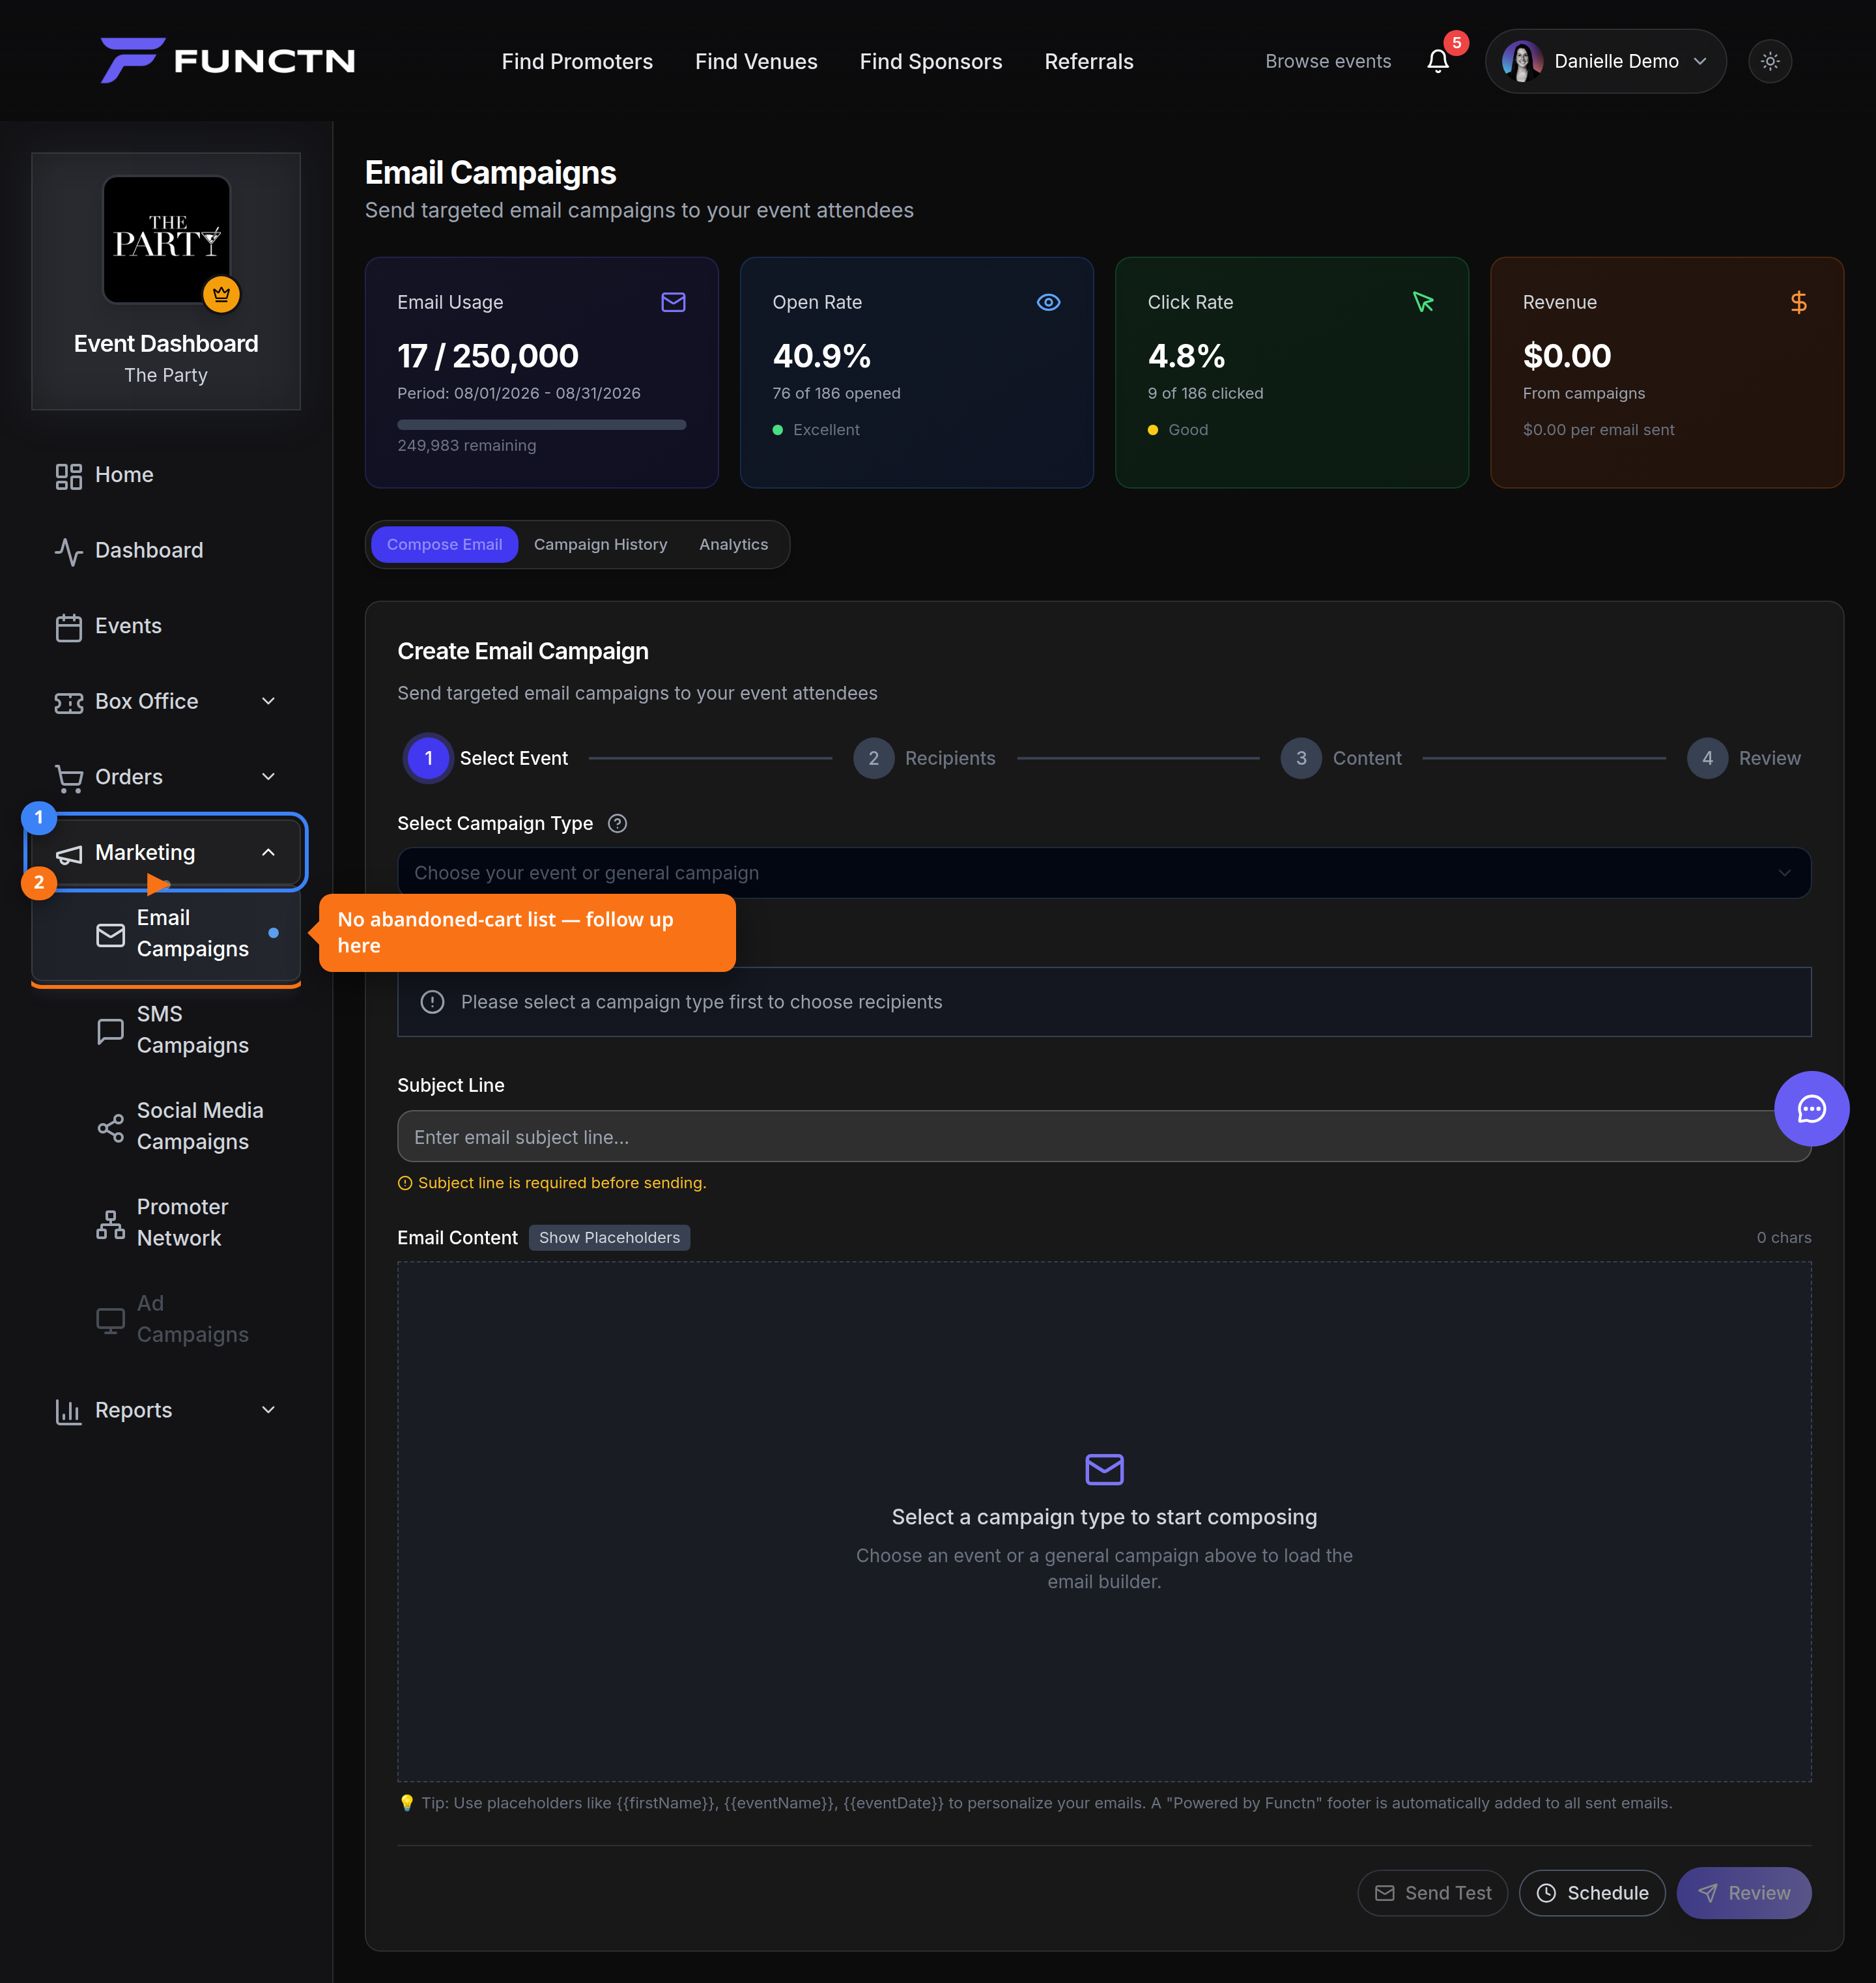Image resolution: width=1876 pixels, height=1983 pixels.
Task: Click step 1 Select Event circle
Action: tap(429, 758)
